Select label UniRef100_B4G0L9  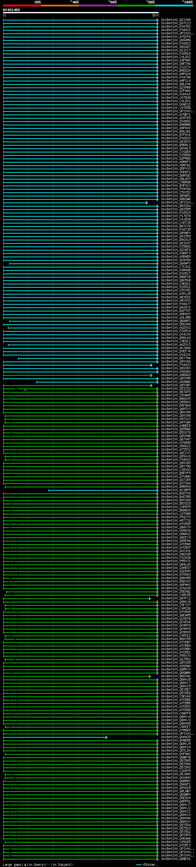click(x=176, y=240)
